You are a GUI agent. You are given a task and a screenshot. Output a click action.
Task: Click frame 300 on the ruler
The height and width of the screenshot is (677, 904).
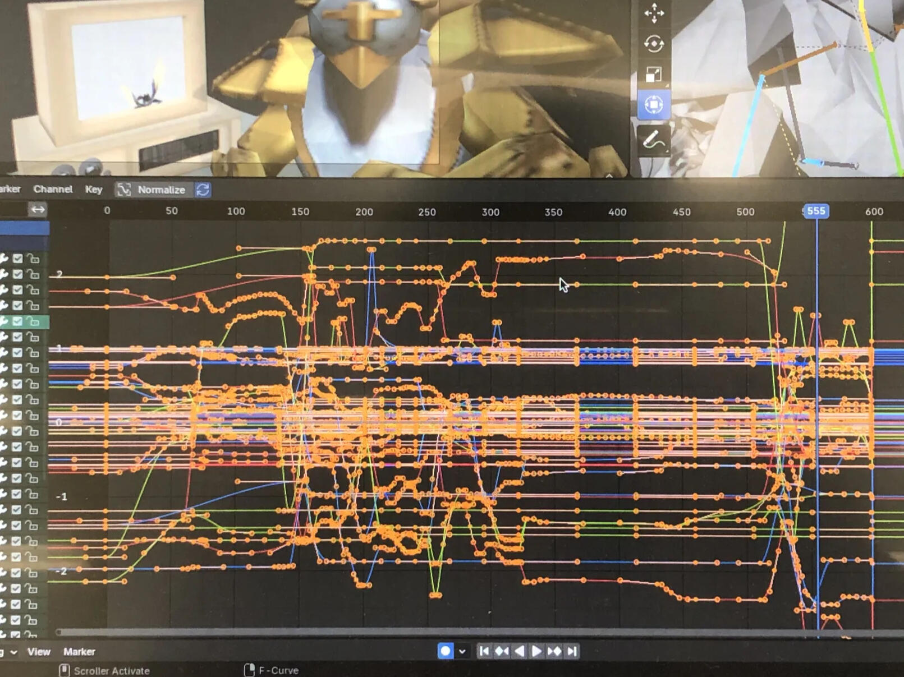click(490, 212)
